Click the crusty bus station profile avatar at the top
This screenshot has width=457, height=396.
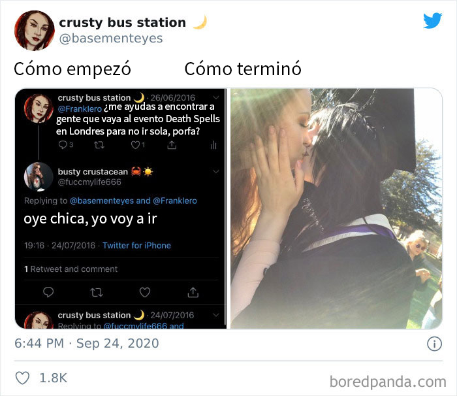pyautogui.click(x=35, y=30)
